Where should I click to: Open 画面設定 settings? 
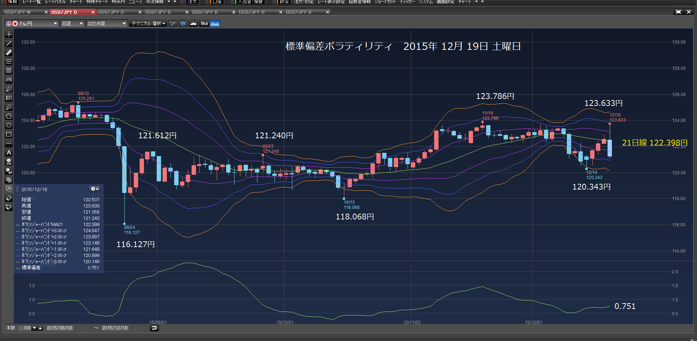[x=445, y=2]
